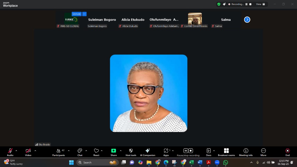Show next participants with the arrow button
Image resolution: width=297 pixels, height=167 pixels.
pos(247,20)
